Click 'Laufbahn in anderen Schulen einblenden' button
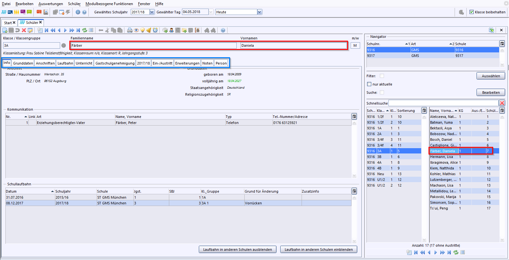The height and width of the screenshot is (260, 509). point(319,250)
